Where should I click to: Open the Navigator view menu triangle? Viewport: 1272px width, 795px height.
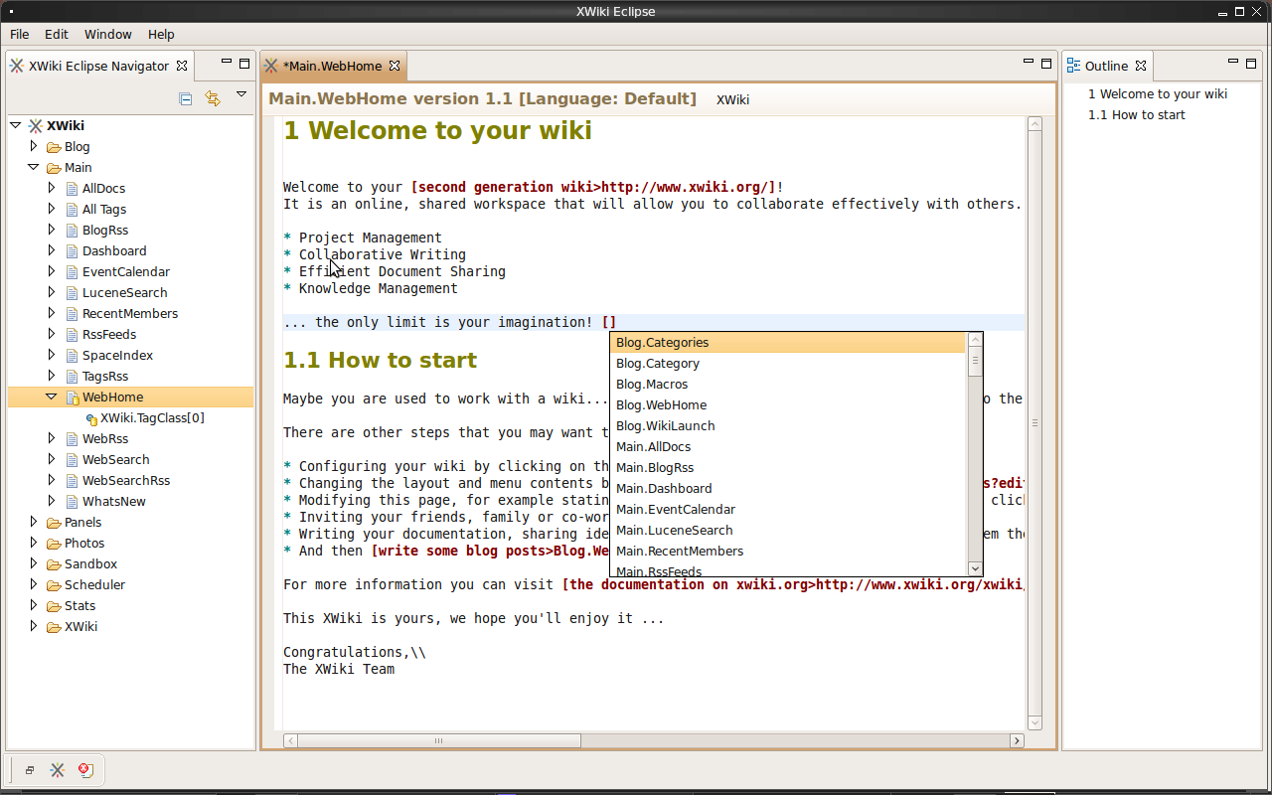[x=240, y=95]
